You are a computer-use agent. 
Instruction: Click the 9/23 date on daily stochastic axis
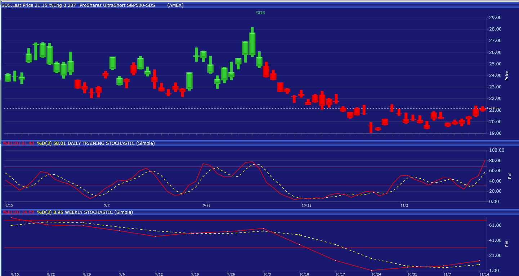point(207,206)
